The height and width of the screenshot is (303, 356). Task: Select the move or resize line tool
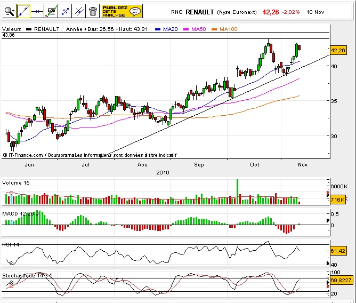(65, 11)
